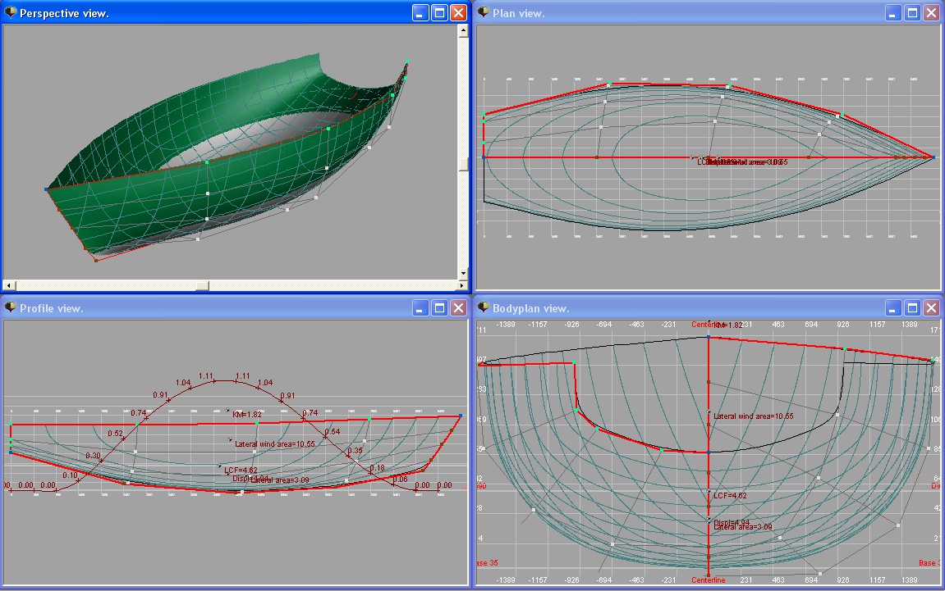
Task: Click the 0.35 curve value in Profile view
Action: (355, 450)
